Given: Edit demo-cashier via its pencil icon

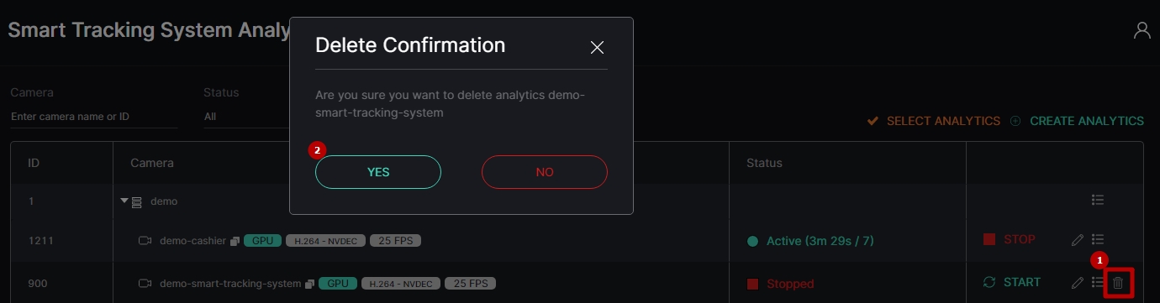Looking at the screenshot, I should tap(1078, 240).
